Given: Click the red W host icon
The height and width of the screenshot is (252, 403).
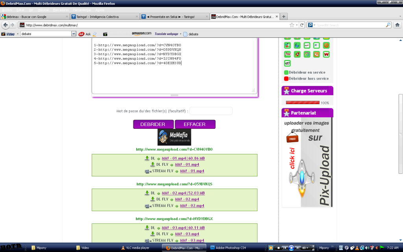Looking at the screenshot, I should coord(326,54).
